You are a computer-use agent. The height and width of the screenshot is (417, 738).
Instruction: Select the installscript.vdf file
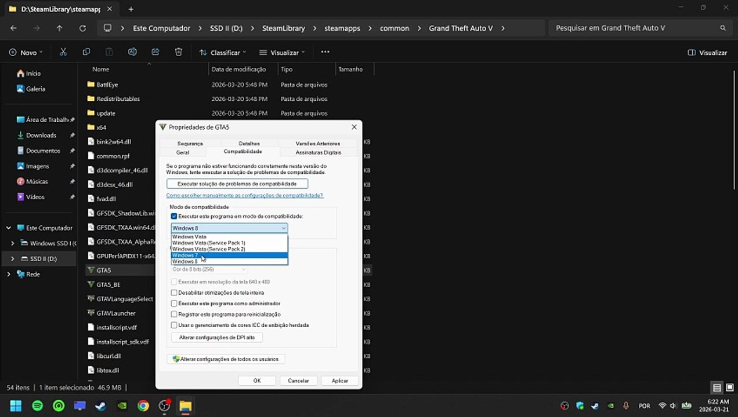[116, 327]
